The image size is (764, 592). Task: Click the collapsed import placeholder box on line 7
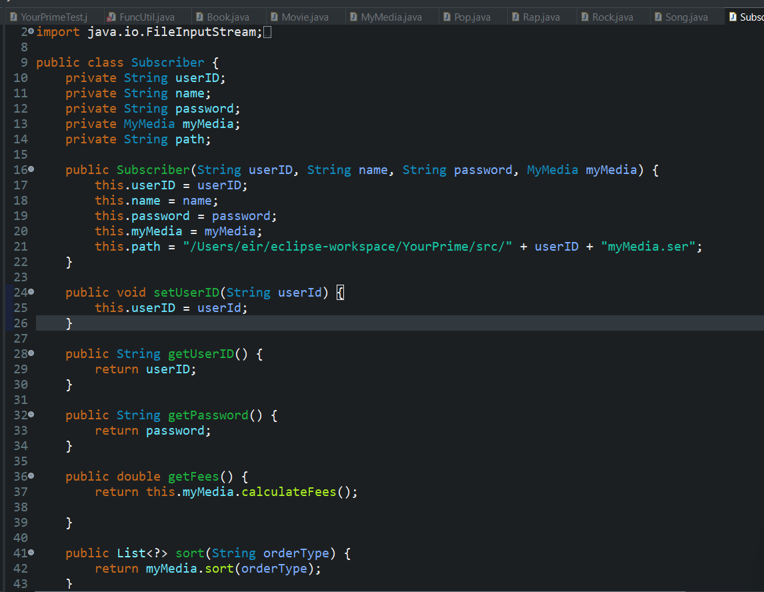pyautogui.click(x=267, y=31)
